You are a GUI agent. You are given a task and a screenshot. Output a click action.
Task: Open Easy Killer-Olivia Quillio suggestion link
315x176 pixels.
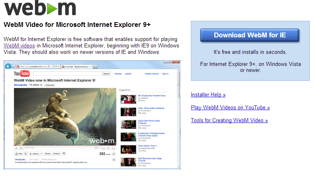pyautogui.click(x=149, y=122)
